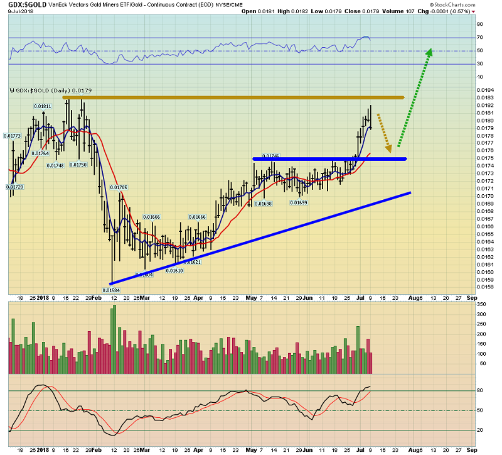
Task: Click the 350 volume axis label
Action: click(x=481, y=304)
